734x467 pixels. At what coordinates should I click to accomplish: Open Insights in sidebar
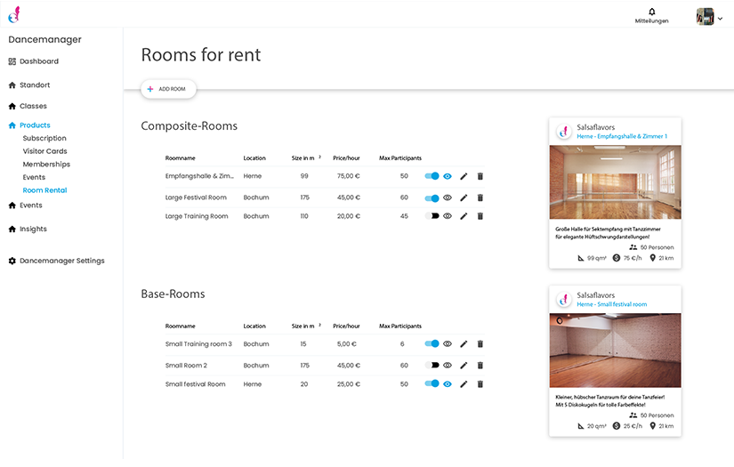(x=28, y=229)
